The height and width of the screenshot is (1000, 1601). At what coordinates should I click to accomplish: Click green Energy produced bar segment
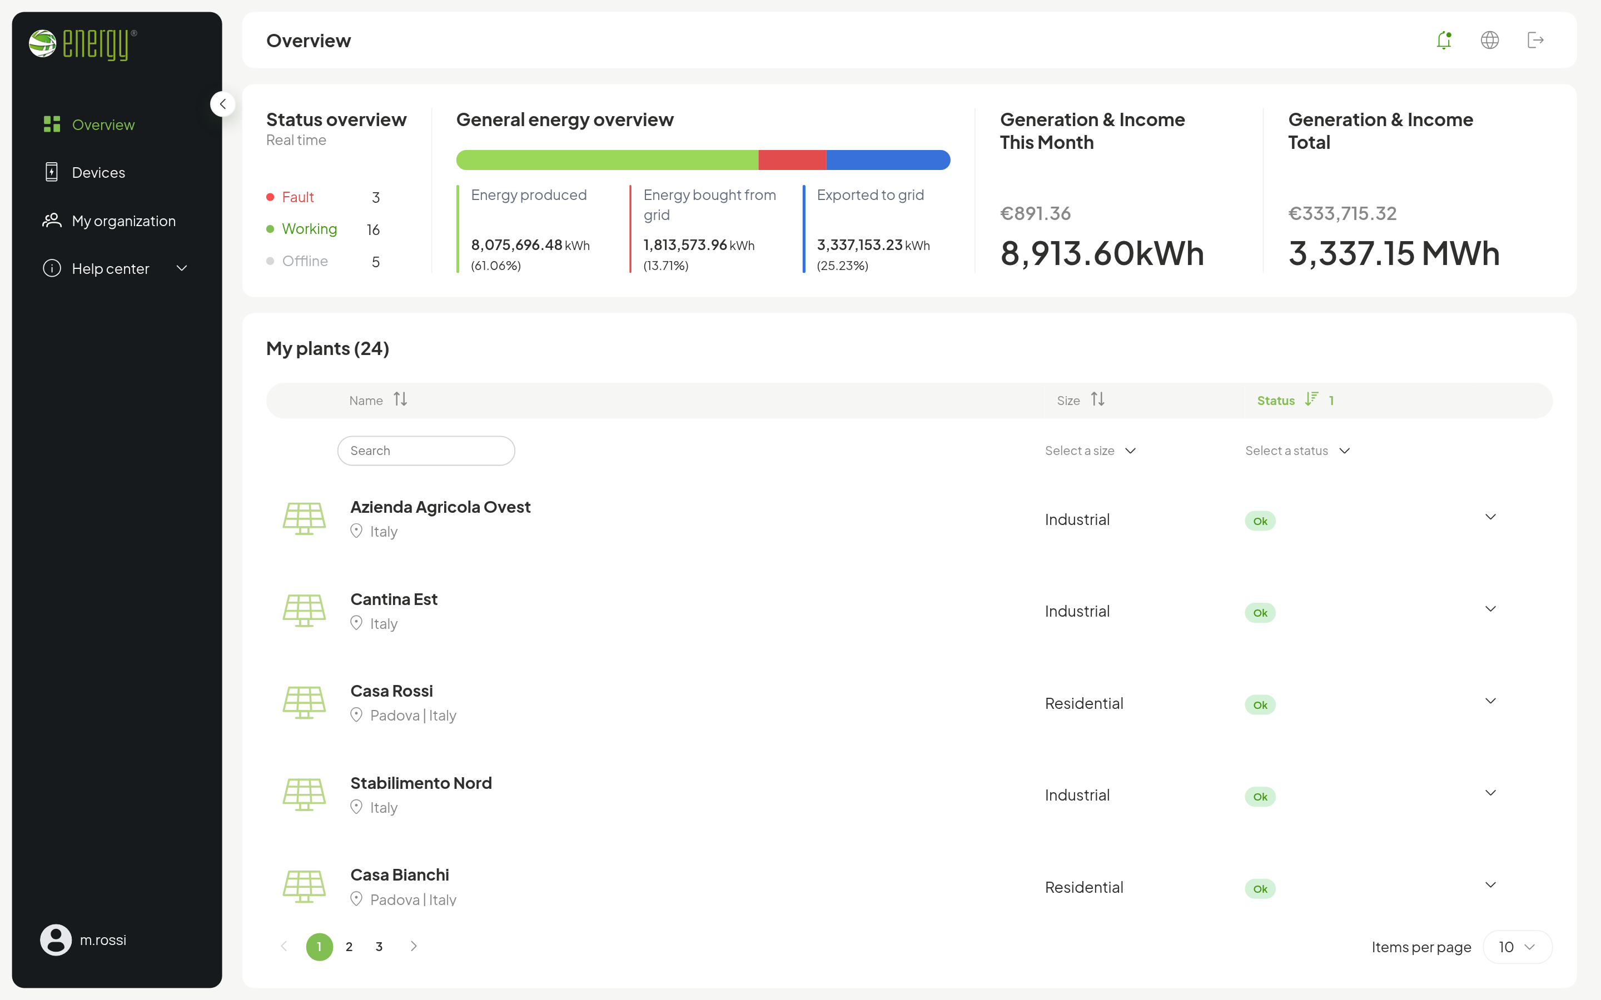click(x=607, y=160)
